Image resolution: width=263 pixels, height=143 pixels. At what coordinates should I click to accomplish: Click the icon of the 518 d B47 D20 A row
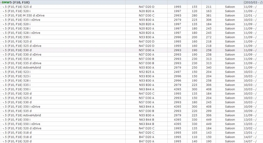point(3,137)
